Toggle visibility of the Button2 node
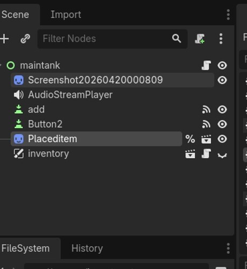The width and height of the screenshot is (247, 269). (222, 124)
